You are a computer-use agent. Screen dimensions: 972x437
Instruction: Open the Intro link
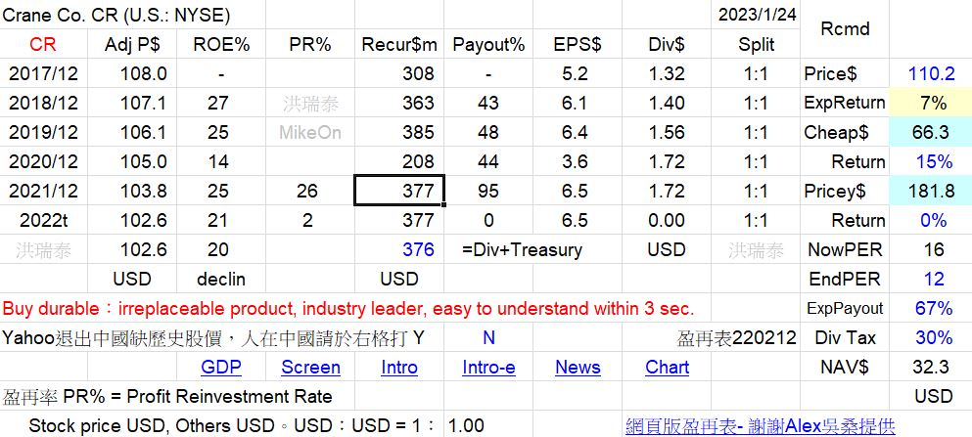point(398,367)
